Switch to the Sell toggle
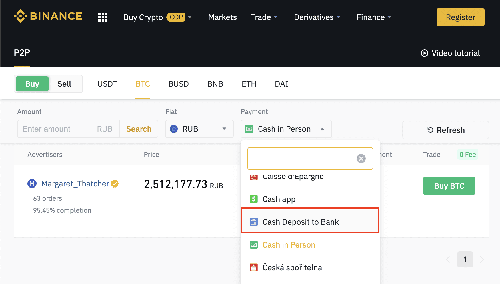 64,84
